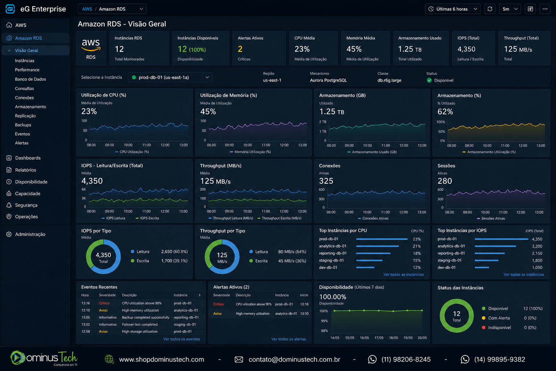Open the 5m refresh interval dropdown
Image resolution: width=556 pixels, height=371 pixels.
[510, 9]
